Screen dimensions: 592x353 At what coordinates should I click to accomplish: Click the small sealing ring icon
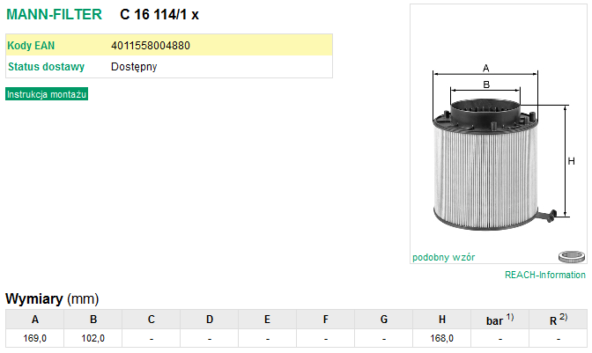(572, 257)
